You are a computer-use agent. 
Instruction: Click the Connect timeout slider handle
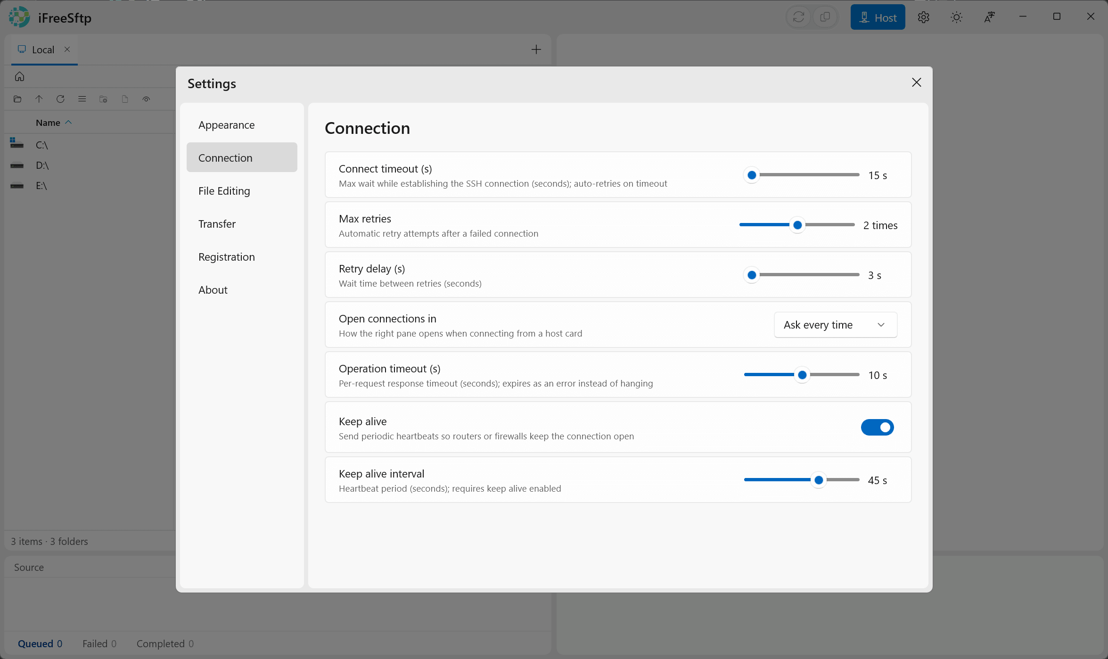coord(752,175)
